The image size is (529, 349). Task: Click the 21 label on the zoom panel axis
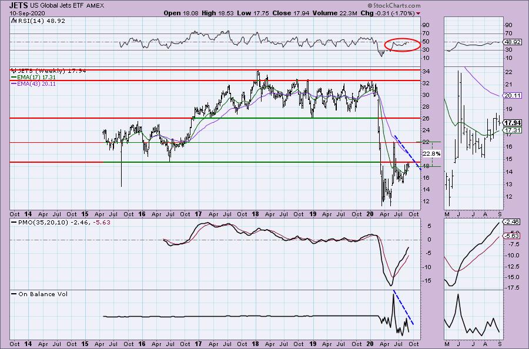point(509,84)
